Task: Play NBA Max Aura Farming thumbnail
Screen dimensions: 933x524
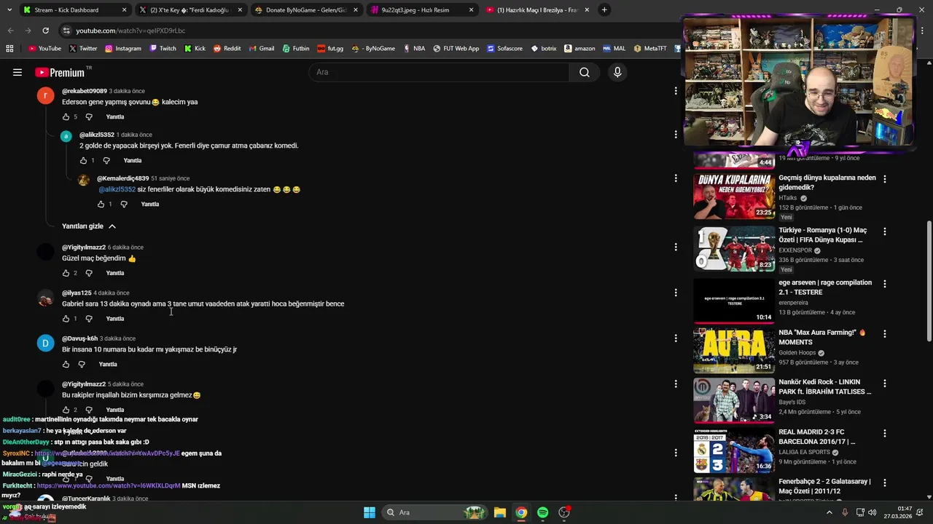Action: [734, 351]
